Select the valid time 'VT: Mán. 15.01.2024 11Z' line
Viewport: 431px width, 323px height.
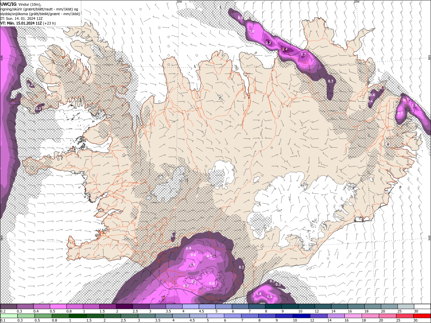pos(28,23)
